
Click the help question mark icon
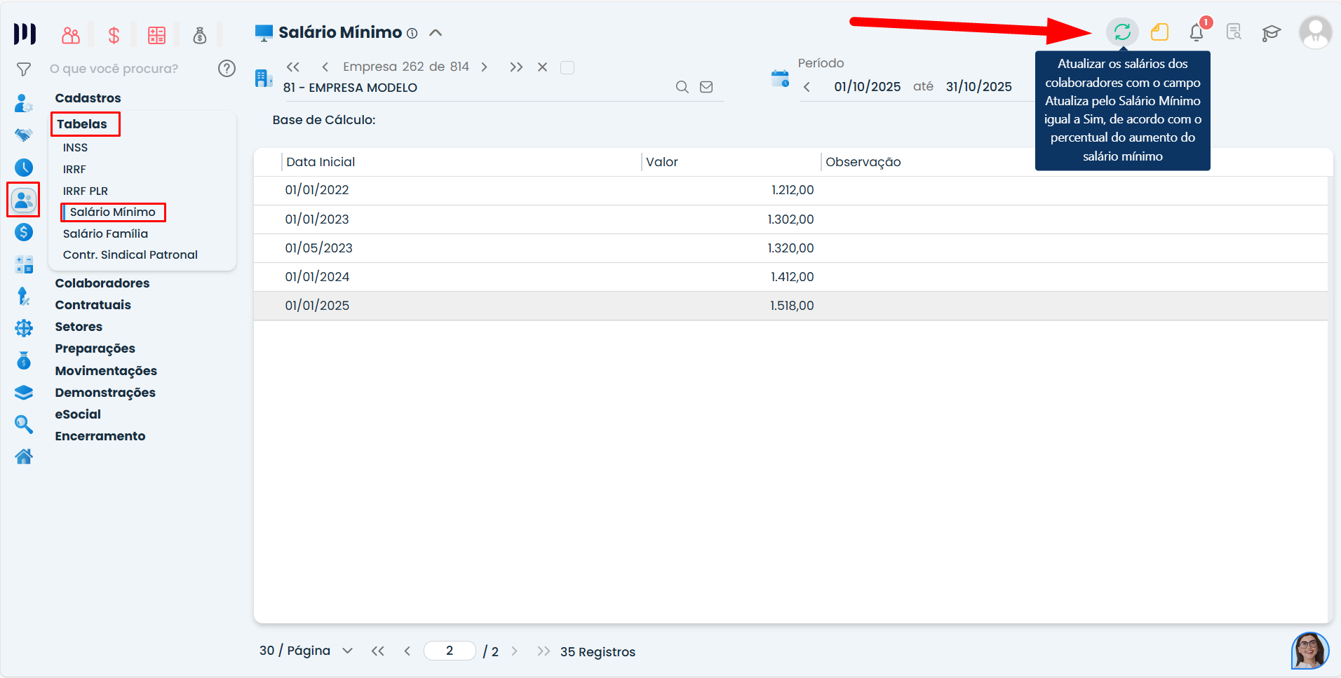(227, 68)
